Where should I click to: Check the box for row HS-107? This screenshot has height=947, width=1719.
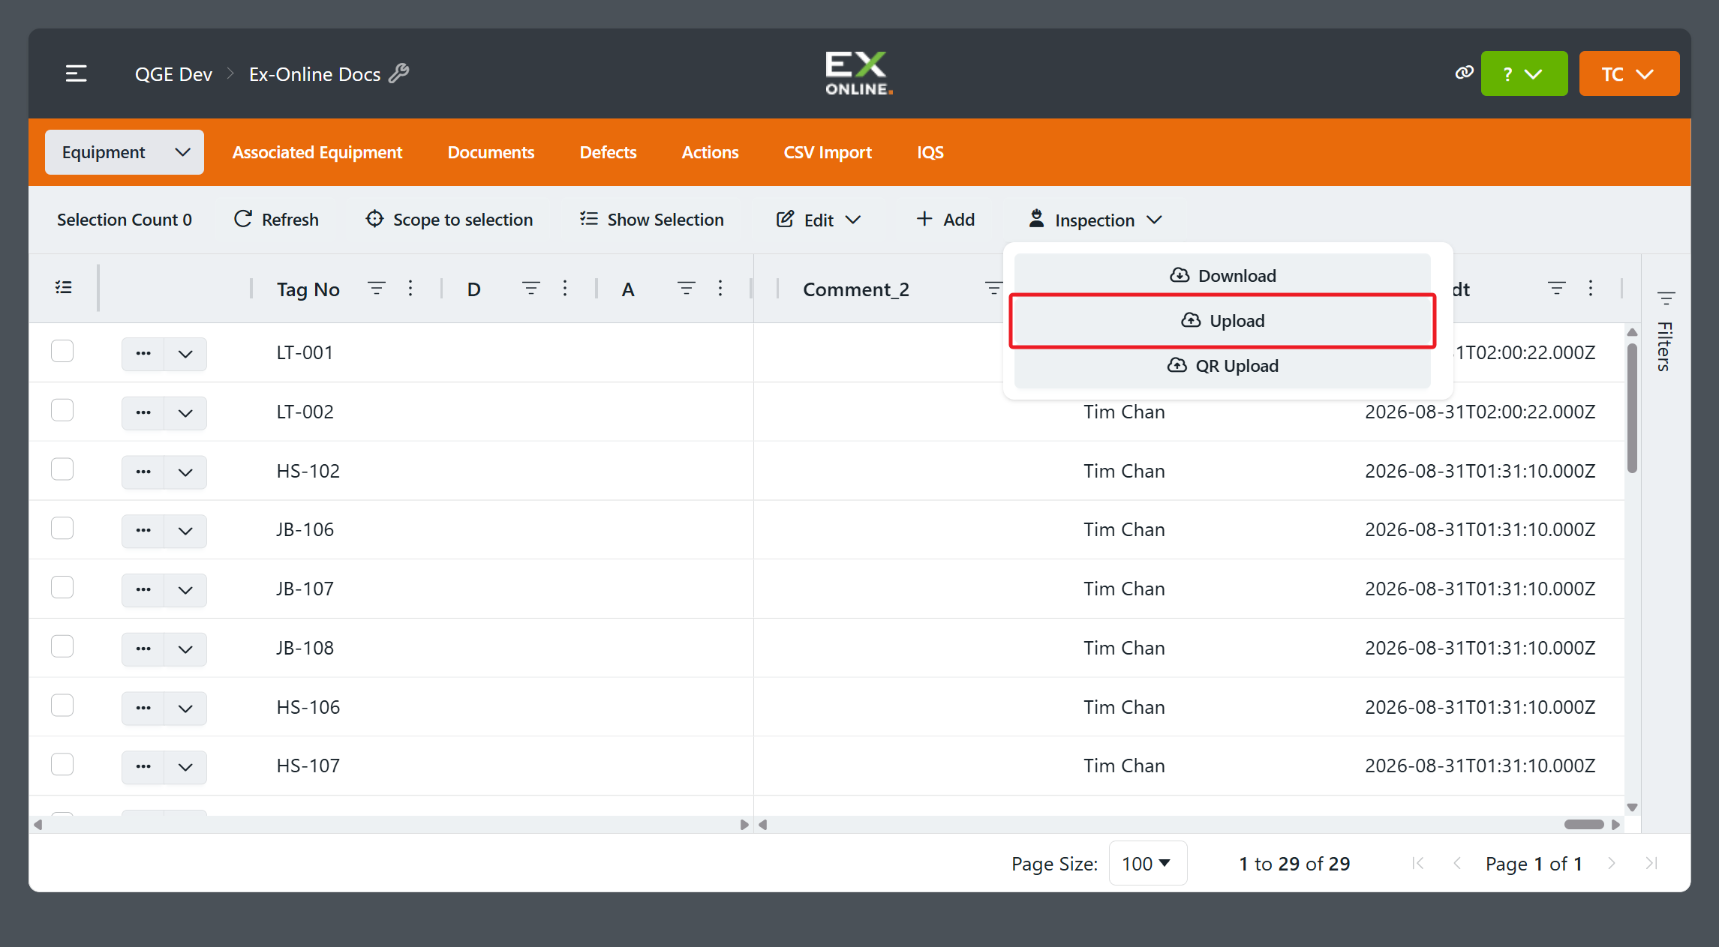(62, 764)
